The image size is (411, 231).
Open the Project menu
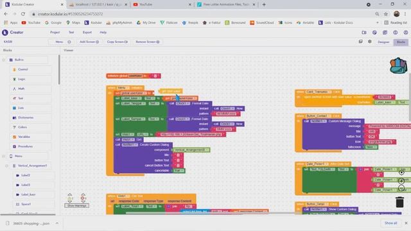[55, 33]
